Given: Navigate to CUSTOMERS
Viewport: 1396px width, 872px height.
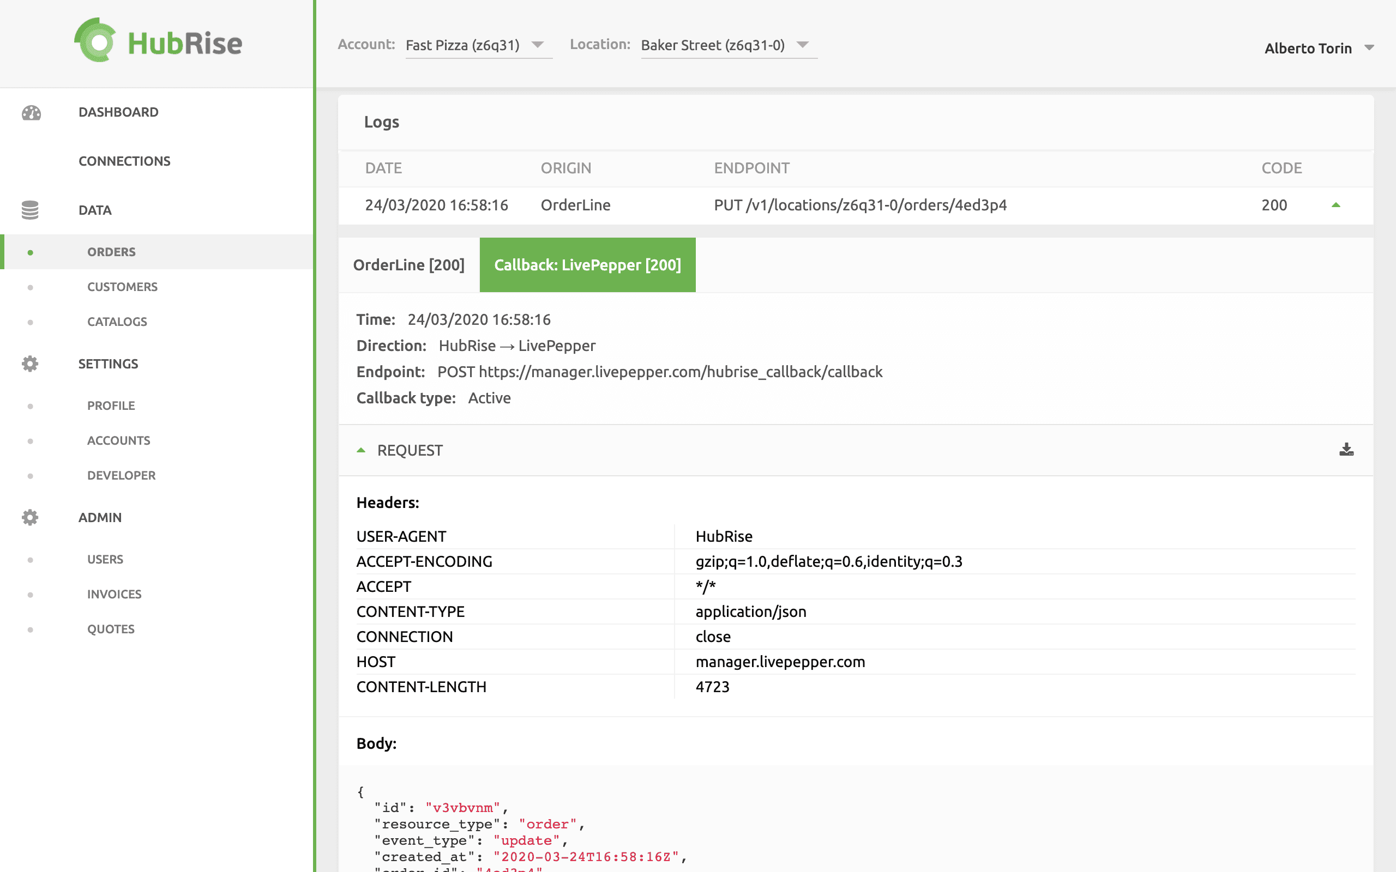Looking at the screenshot, I should coord(122,287).
